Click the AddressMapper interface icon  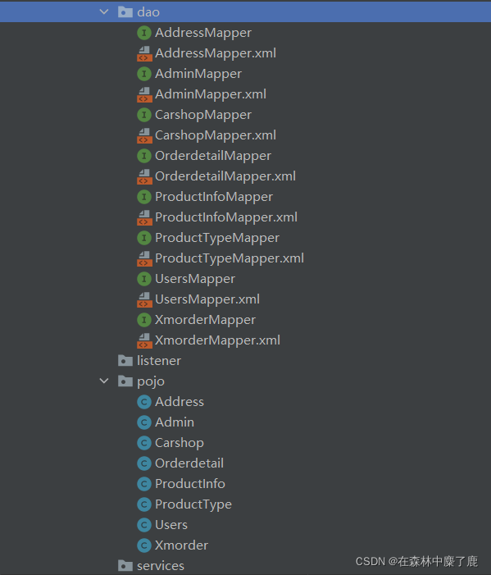point(144,33)
